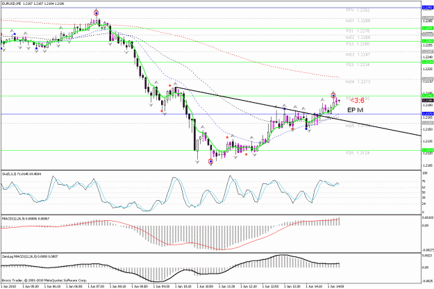Screen dimensions: 434x289
Task: Click the EURUSD,M5 chart title text
Action: click(34, 4)
